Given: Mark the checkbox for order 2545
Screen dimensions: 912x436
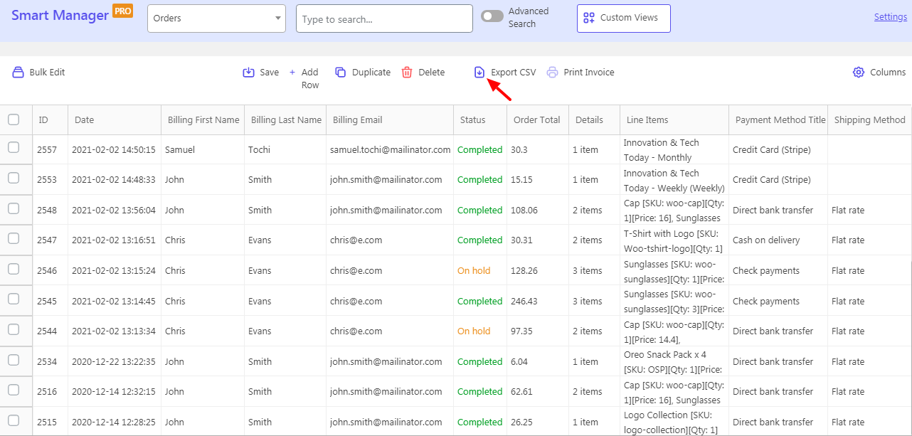Looking at the screenshot, I should click(x=14, y=299).
